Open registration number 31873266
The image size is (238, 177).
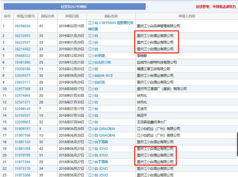(22, 175)
